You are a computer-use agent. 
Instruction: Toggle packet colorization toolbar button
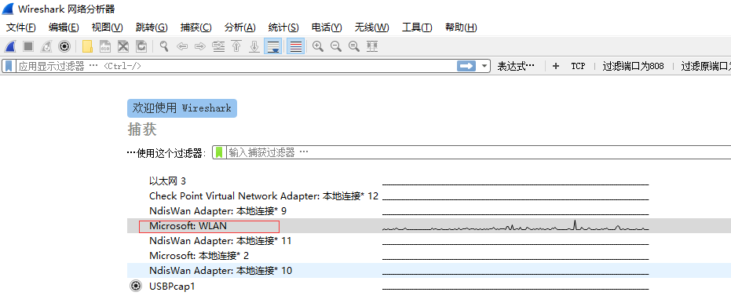(x=295, y=46)
